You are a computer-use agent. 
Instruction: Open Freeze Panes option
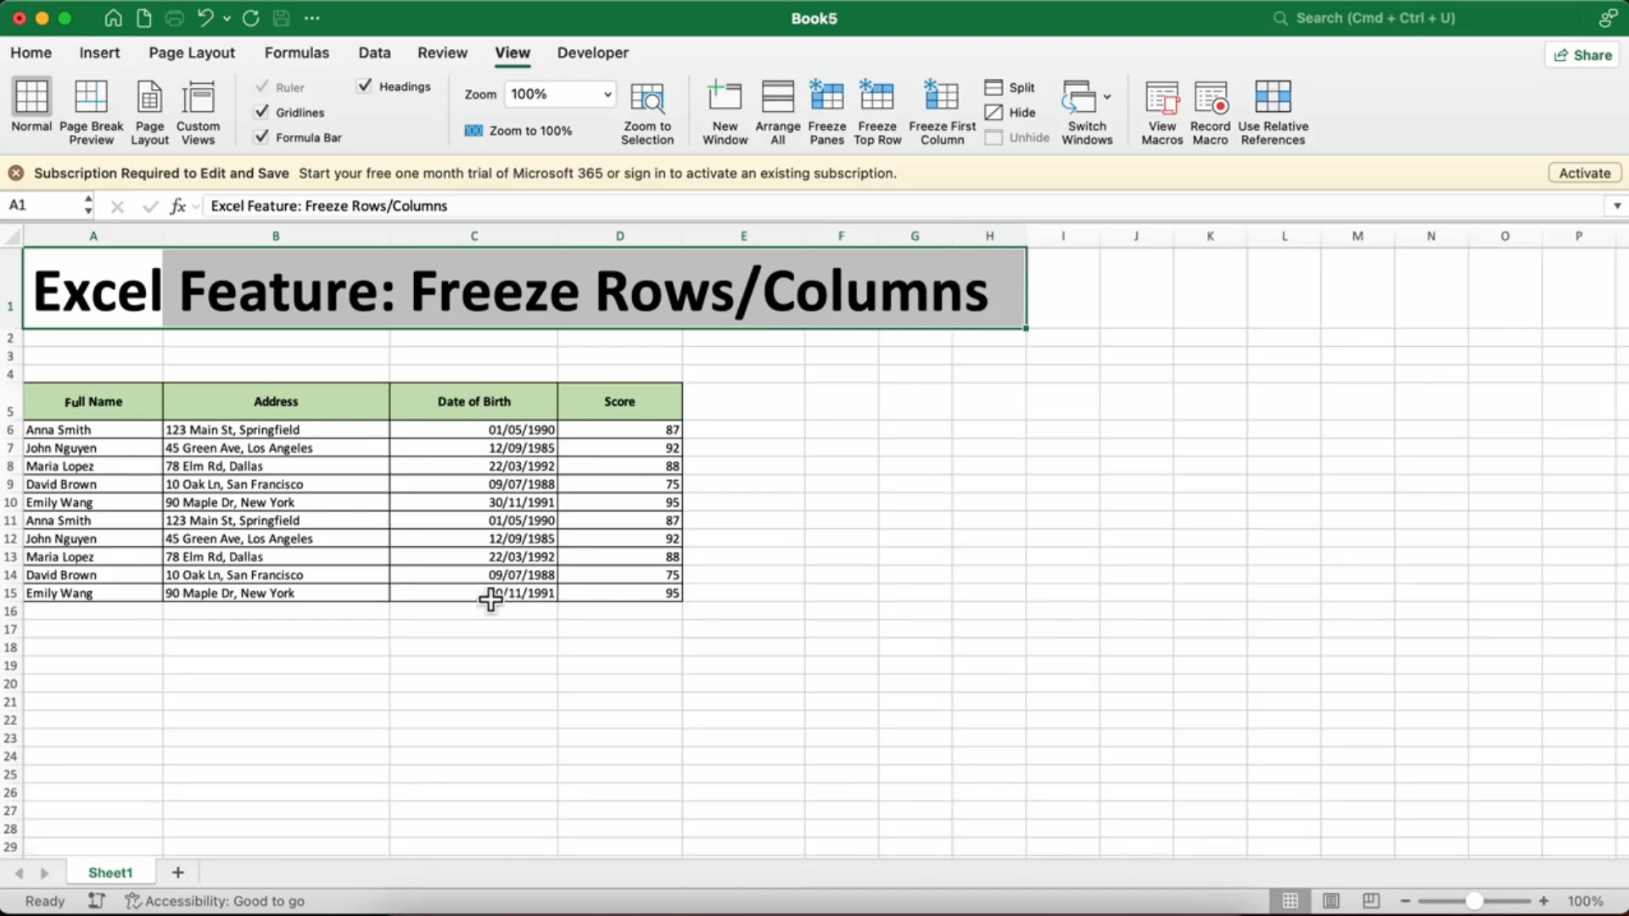pos(826,112)
